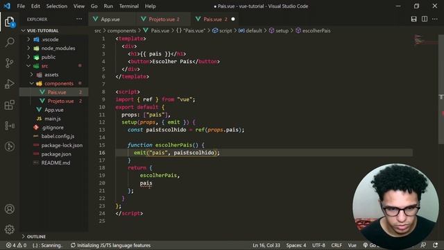Open the Edit menu

[x=35, y=6]
